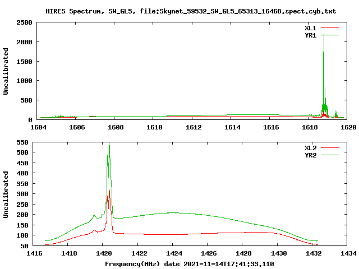This screenshot has height=269, width=359.
Task: Click the 1420 frequency tick label
Action: [104, 253]
